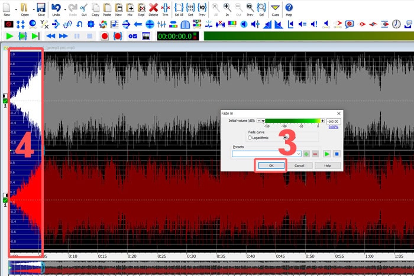414x276 pixels.
Task: Select the Logarithmic fade curve option
Action: (x=250, y=138)
